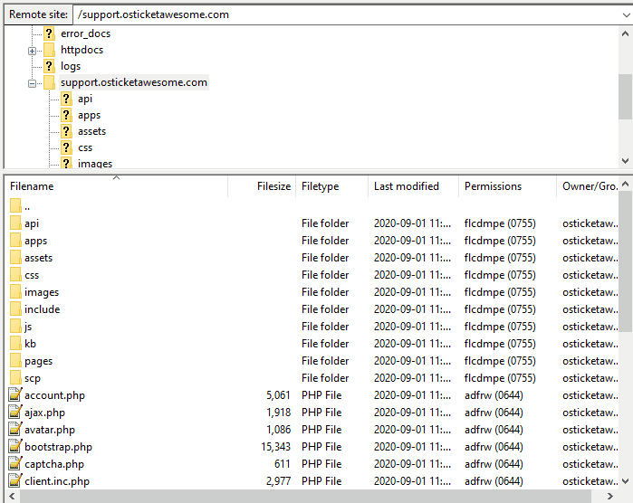Image resolution: width=633 pixels, height=503 pixels.
Task: Sort by the Owner/Group column header
Action: [588, 186]
